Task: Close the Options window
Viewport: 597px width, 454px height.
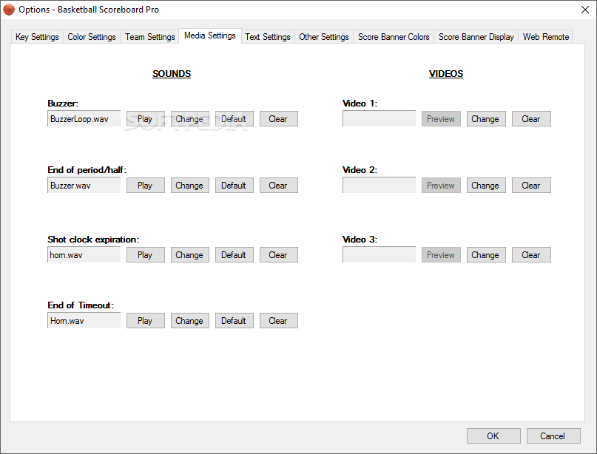Action: (x=585, y=10)
